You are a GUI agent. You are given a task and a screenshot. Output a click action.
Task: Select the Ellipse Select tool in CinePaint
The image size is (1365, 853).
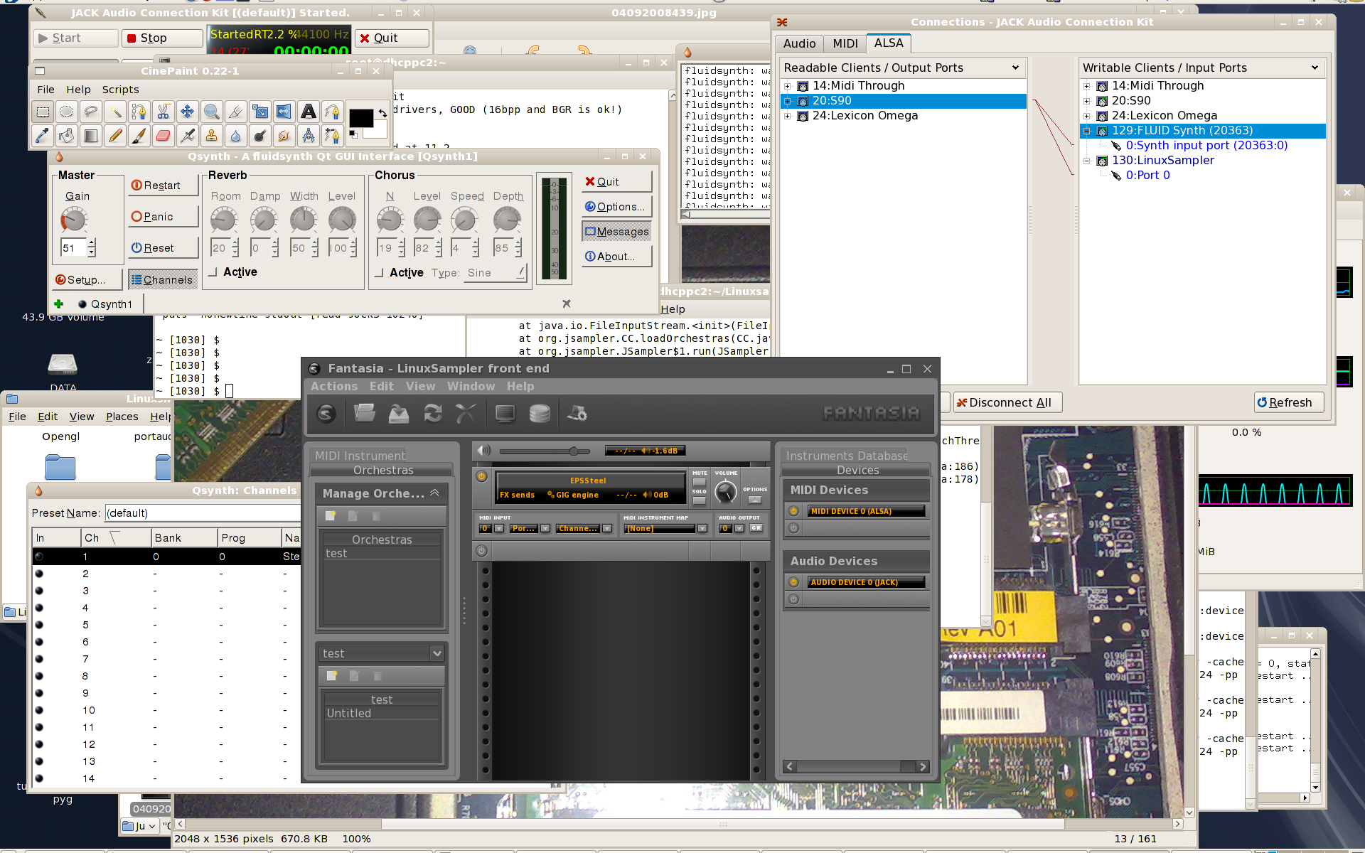tap(67, 112)
